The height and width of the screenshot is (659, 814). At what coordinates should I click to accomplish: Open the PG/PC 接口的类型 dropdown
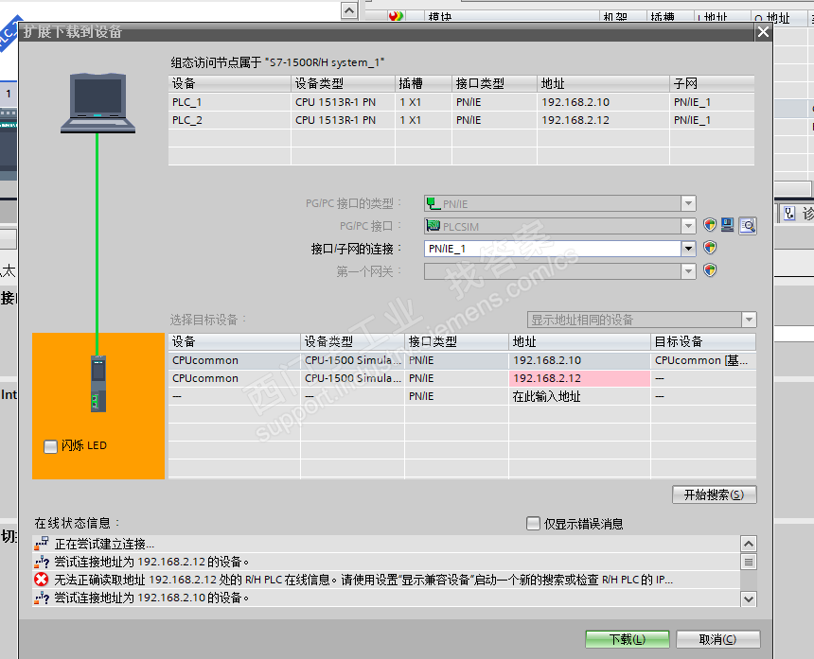[x=688, y=203]
